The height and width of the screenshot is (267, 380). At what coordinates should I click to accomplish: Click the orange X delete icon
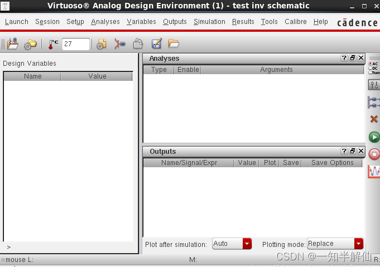(x=374, y=119)
